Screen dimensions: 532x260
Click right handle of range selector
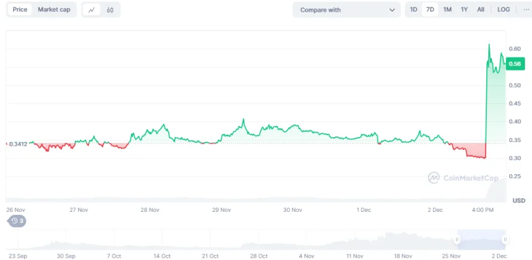point(505,239)
